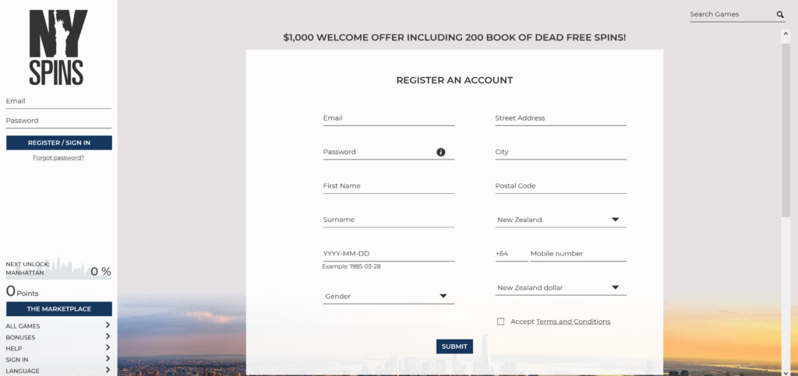Expand the All Games chevron
Image resolution: width=798 pixels, height=376 pixels.
point(108,325)
